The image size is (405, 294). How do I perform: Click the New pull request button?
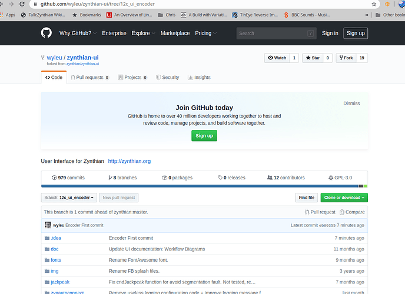[x=118, y=198]
